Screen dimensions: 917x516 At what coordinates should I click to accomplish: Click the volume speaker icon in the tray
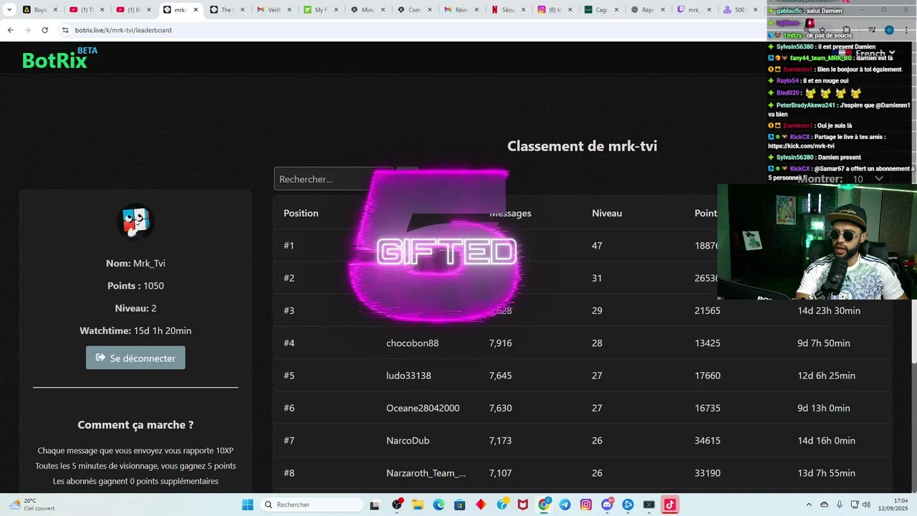(x=865, y=505)
